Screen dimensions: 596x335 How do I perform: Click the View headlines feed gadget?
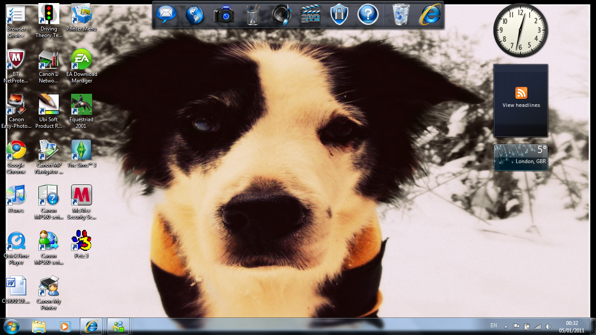521,97
